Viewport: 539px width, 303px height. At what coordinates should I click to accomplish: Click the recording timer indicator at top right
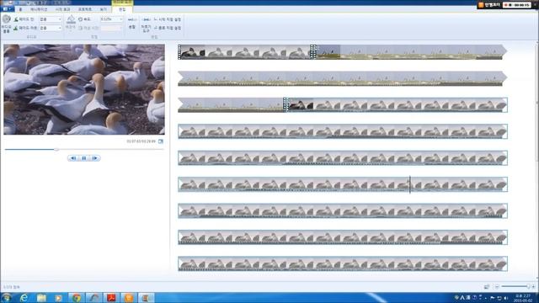(x=517, y=5)
